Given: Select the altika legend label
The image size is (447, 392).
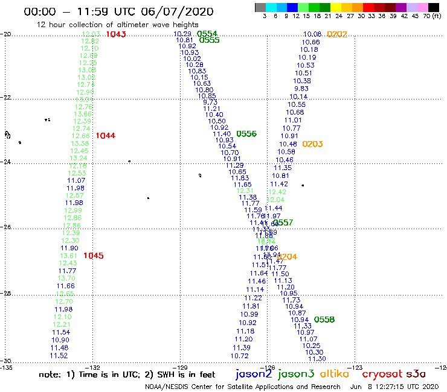Looking at the screenshot, I should click(335, 373).
